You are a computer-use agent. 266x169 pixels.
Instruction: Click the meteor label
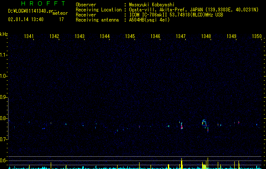tap(60, 13)
